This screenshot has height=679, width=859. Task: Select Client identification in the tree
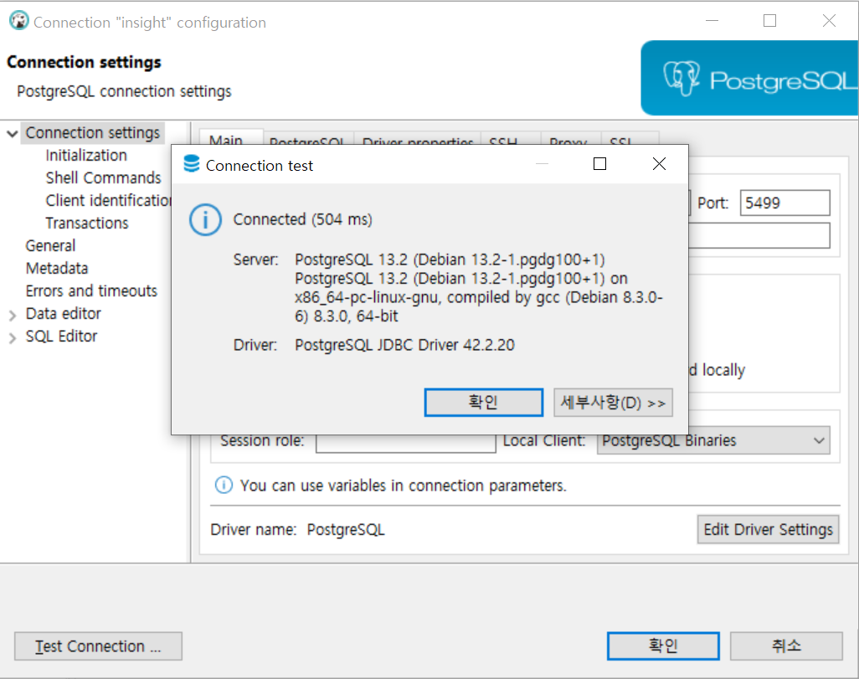[x=108, y=201]
